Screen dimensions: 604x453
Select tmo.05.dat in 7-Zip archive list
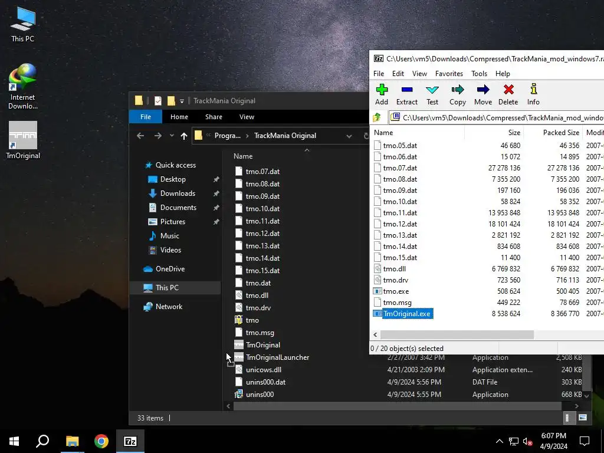coord(400,146)
